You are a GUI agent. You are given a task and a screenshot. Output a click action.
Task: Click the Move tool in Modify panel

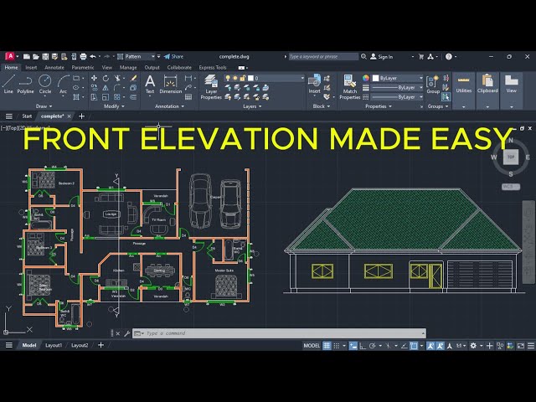[94, 78]
